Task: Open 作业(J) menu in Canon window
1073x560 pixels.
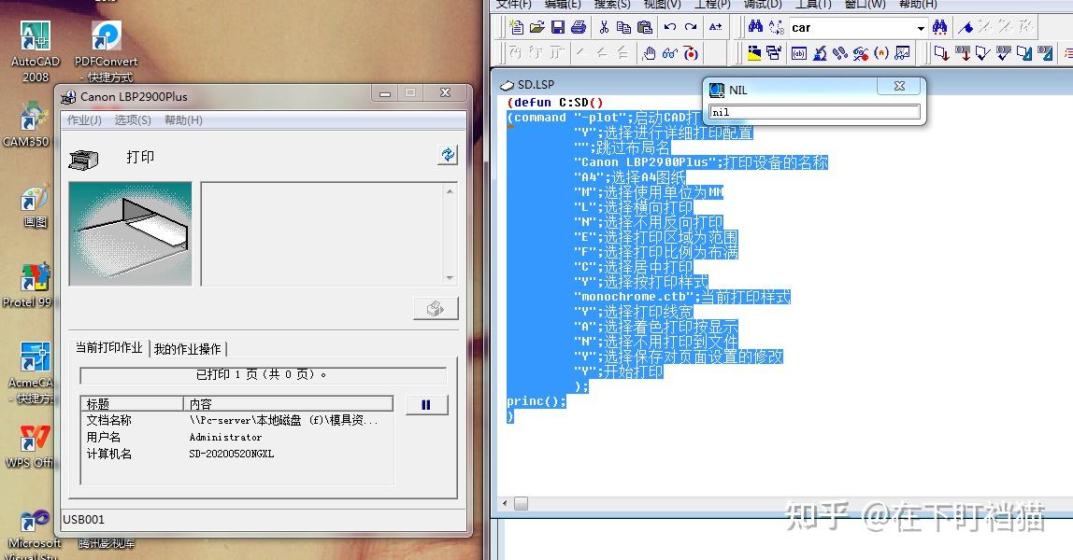Action: pyautogui.click(x=84, y=120)
